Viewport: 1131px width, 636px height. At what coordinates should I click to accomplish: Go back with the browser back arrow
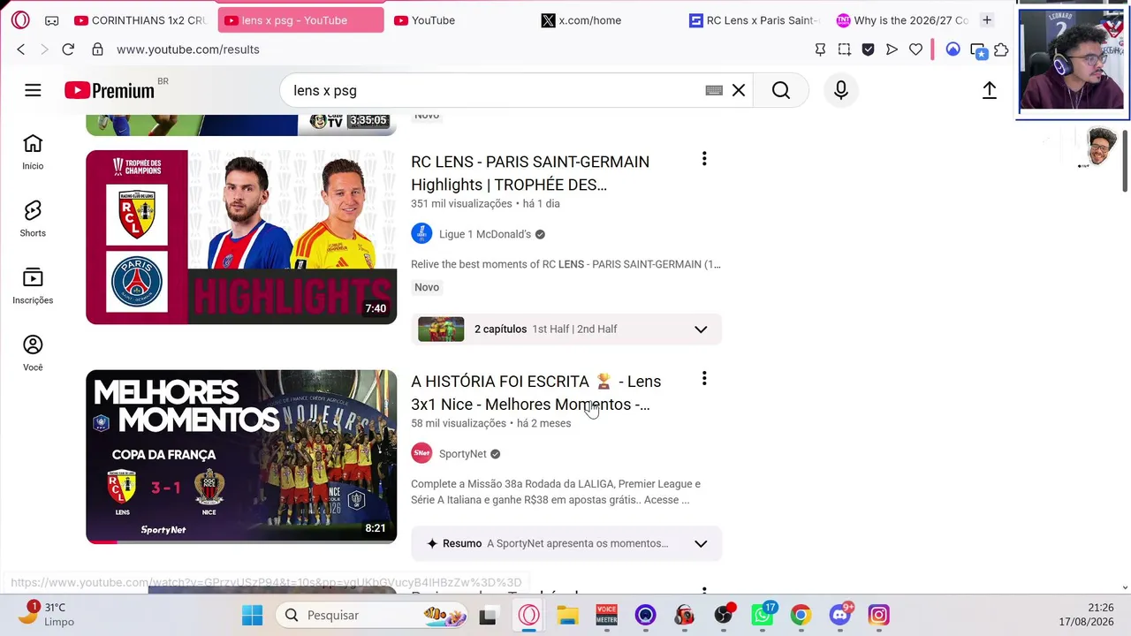[x=21, y=49]
